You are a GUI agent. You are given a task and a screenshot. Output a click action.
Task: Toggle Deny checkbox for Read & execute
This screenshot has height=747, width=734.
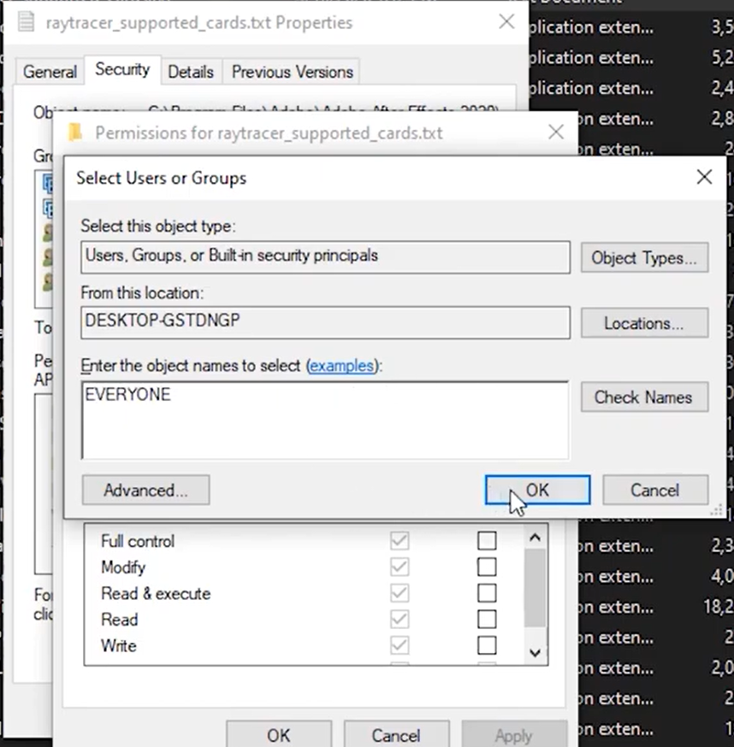[487, 593]
